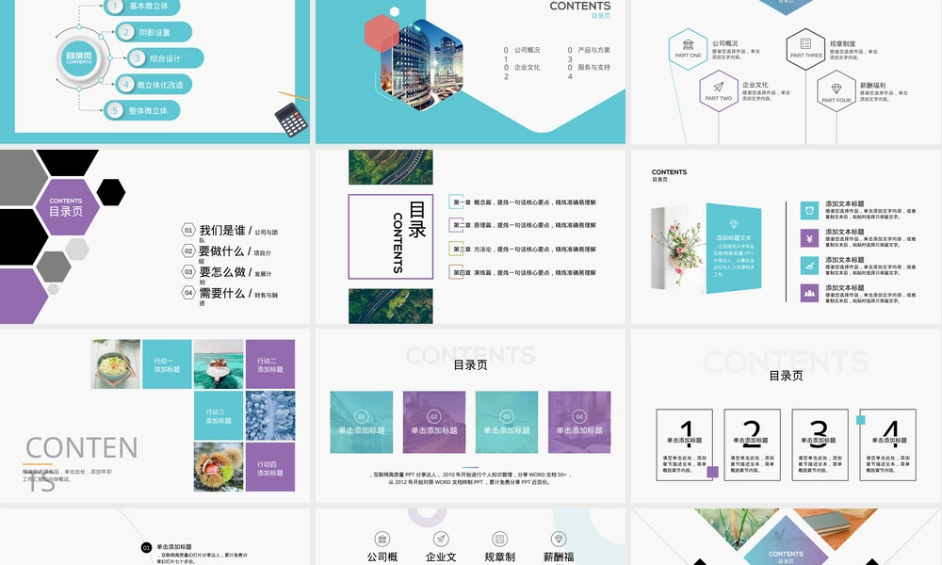The image size is (942, 565).
Task: Click the purple 04 单击添加标题 card
Action: pos(579,422)
